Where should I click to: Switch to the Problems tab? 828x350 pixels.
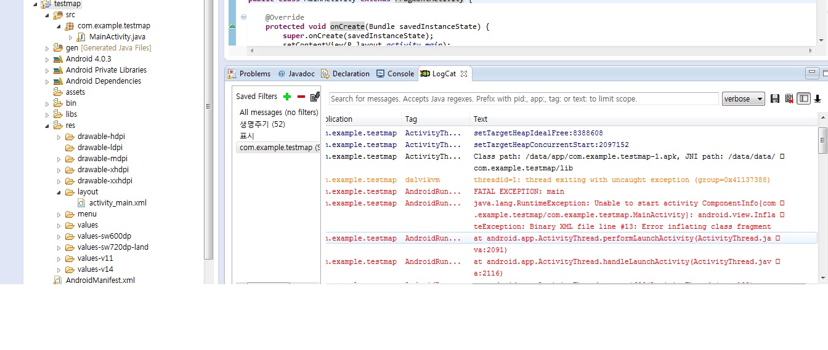(x=250, y=74)
